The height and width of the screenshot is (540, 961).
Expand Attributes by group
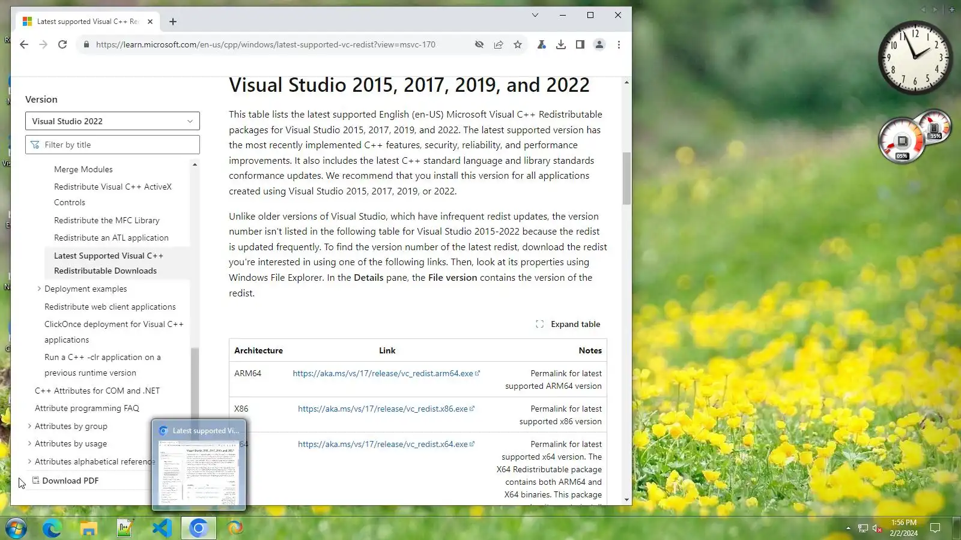pyautogui.click(x=29, y=426)
